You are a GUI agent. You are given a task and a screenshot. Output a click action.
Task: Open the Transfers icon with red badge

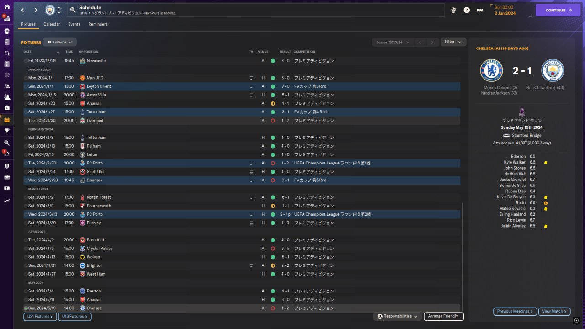tap(6, 154)
